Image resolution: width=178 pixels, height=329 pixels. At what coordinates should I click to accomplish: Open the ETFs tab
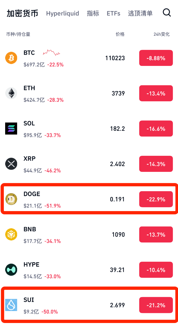[x=113, y=13]
